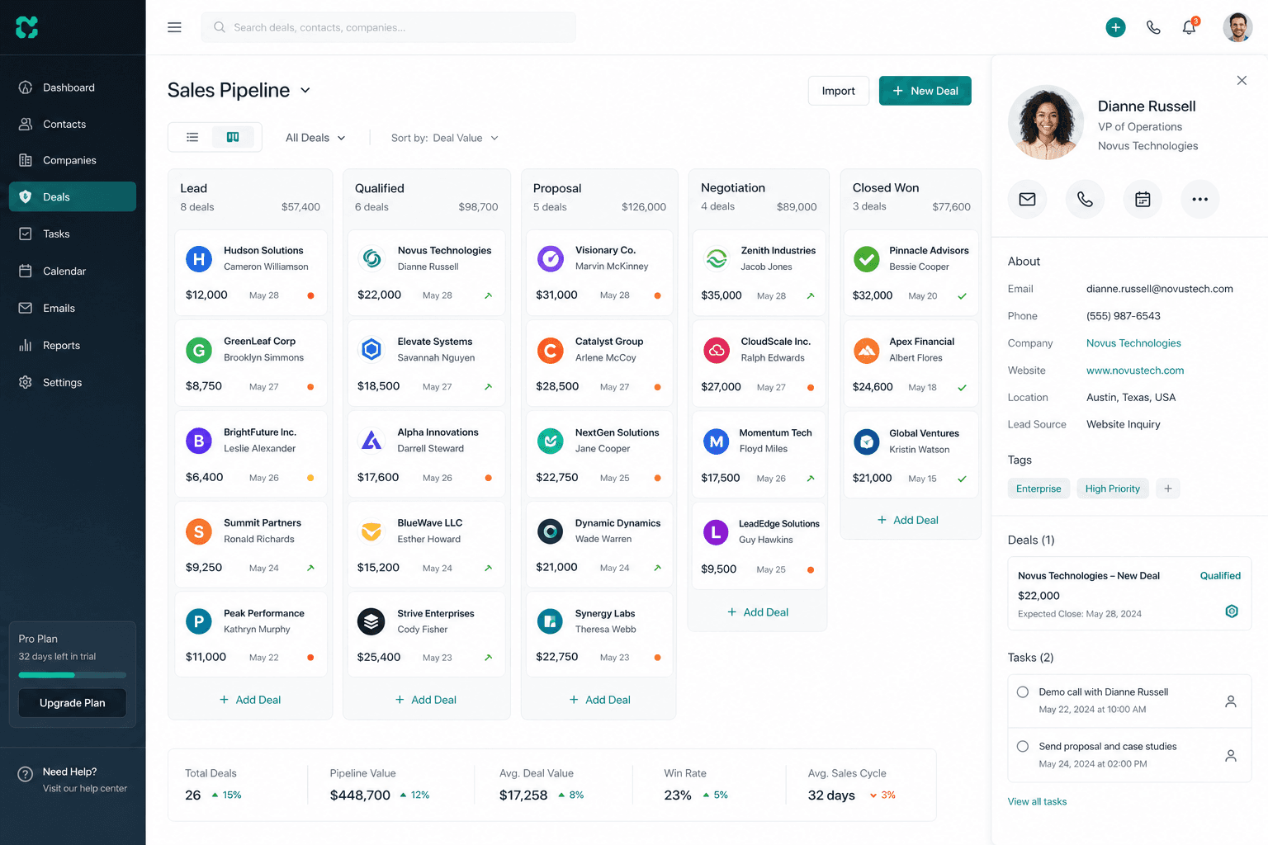Image resolution: width=1268 pixels, height=845 pixels.
Task: Add Deal in Closed Won column
Action: [x=908, y=520]
